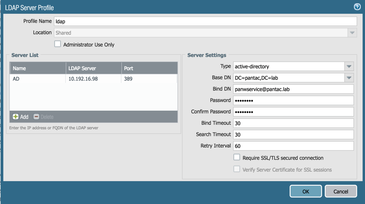This screenshot has width=365, height=204.
Task: Click the Bind Timeout field
Action: pos(293,123)
